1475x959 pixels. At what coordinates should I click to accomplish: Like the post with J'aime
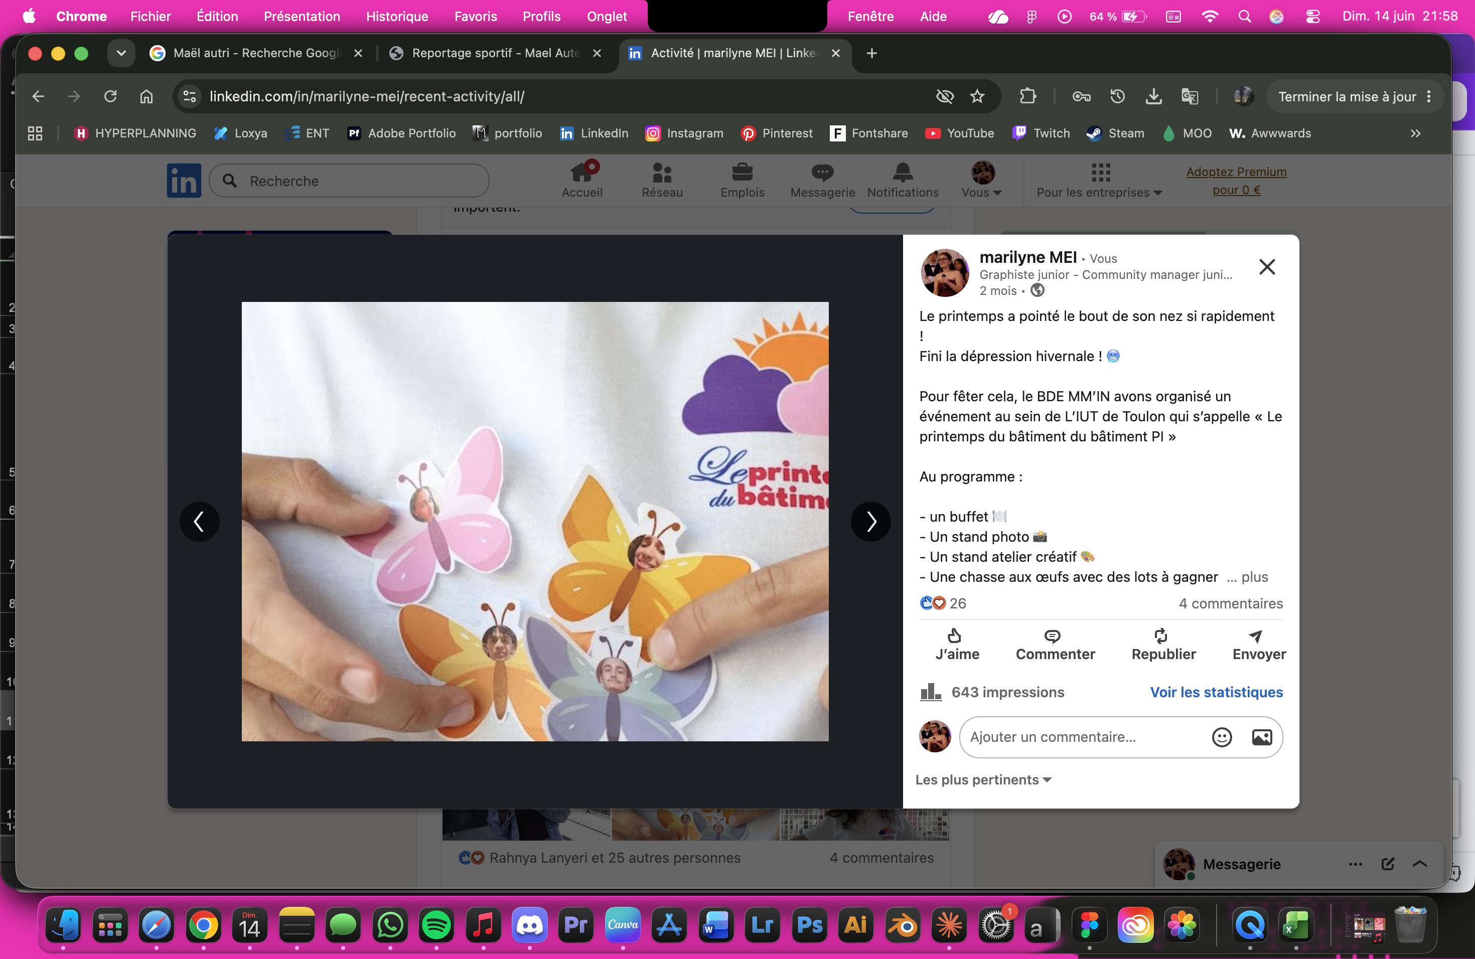[957, 645]
